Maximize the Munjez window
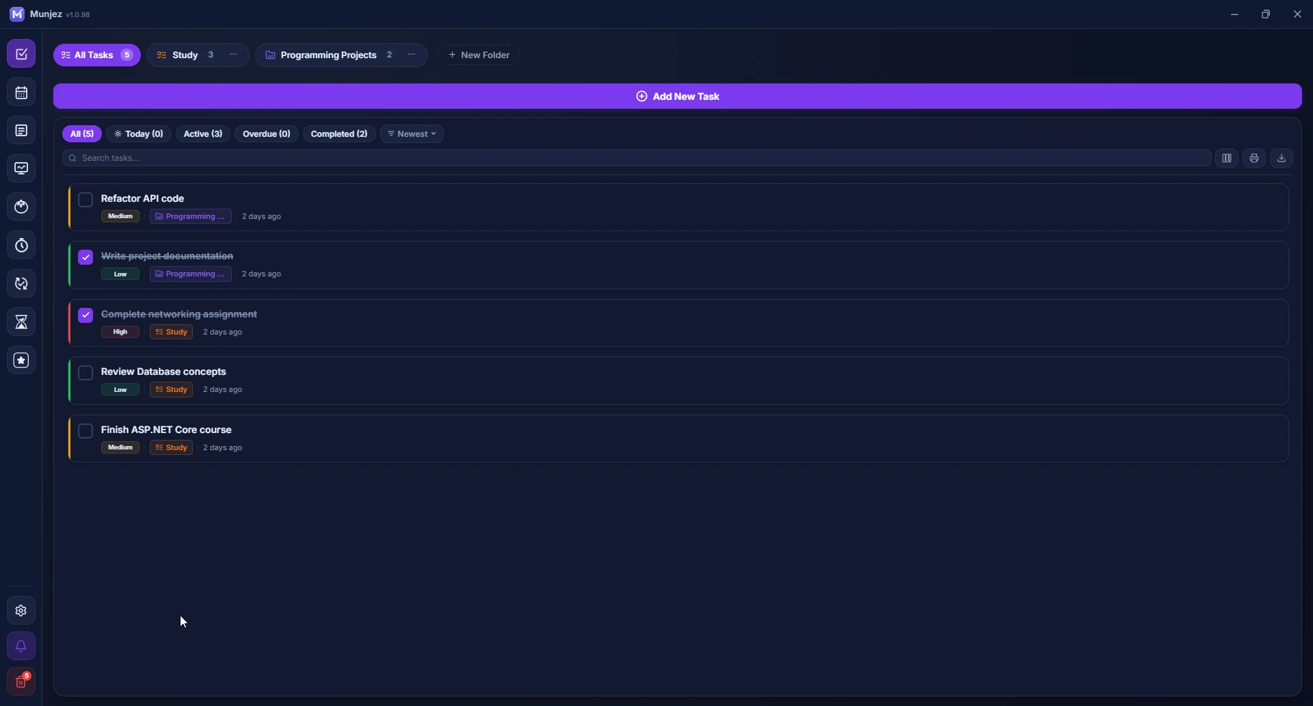Viewport: 1313px width, 706px height. click(1266, 14)
